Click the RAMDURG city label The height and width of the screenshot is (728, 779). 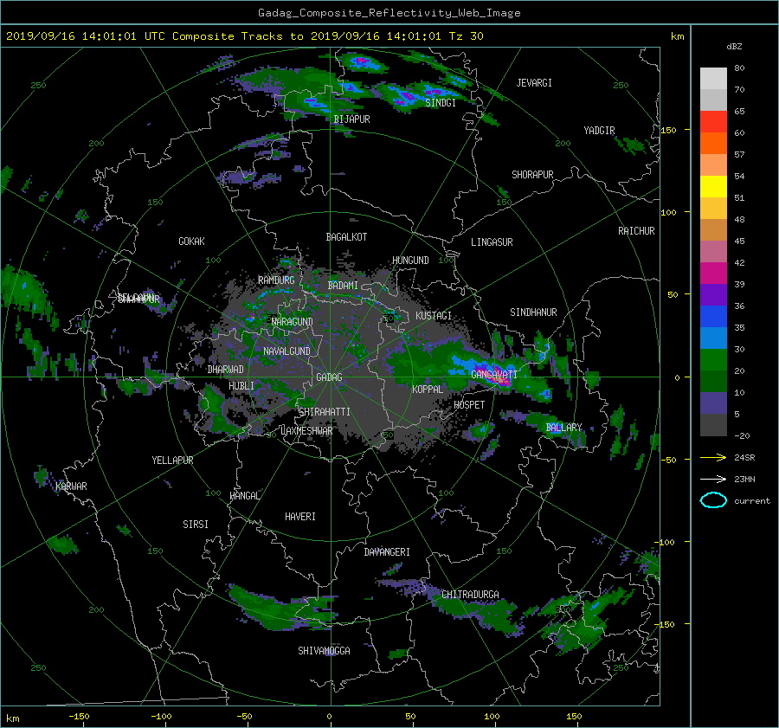276,280
